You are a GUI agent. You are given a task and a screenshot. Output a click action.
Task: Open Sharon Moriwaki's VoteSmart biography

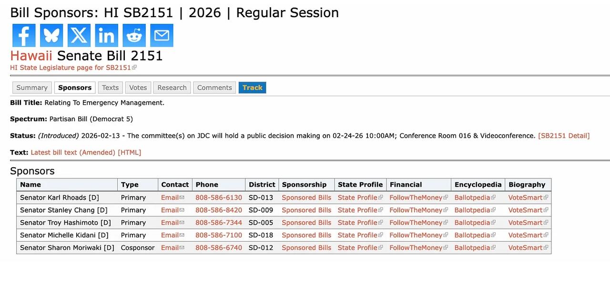(526, 248)
